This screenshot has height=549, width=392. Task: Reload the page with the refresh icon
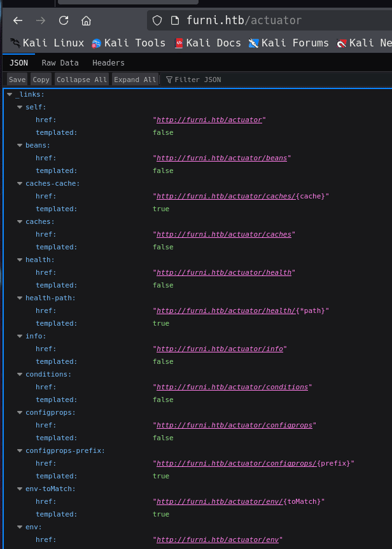pos(64,20)
